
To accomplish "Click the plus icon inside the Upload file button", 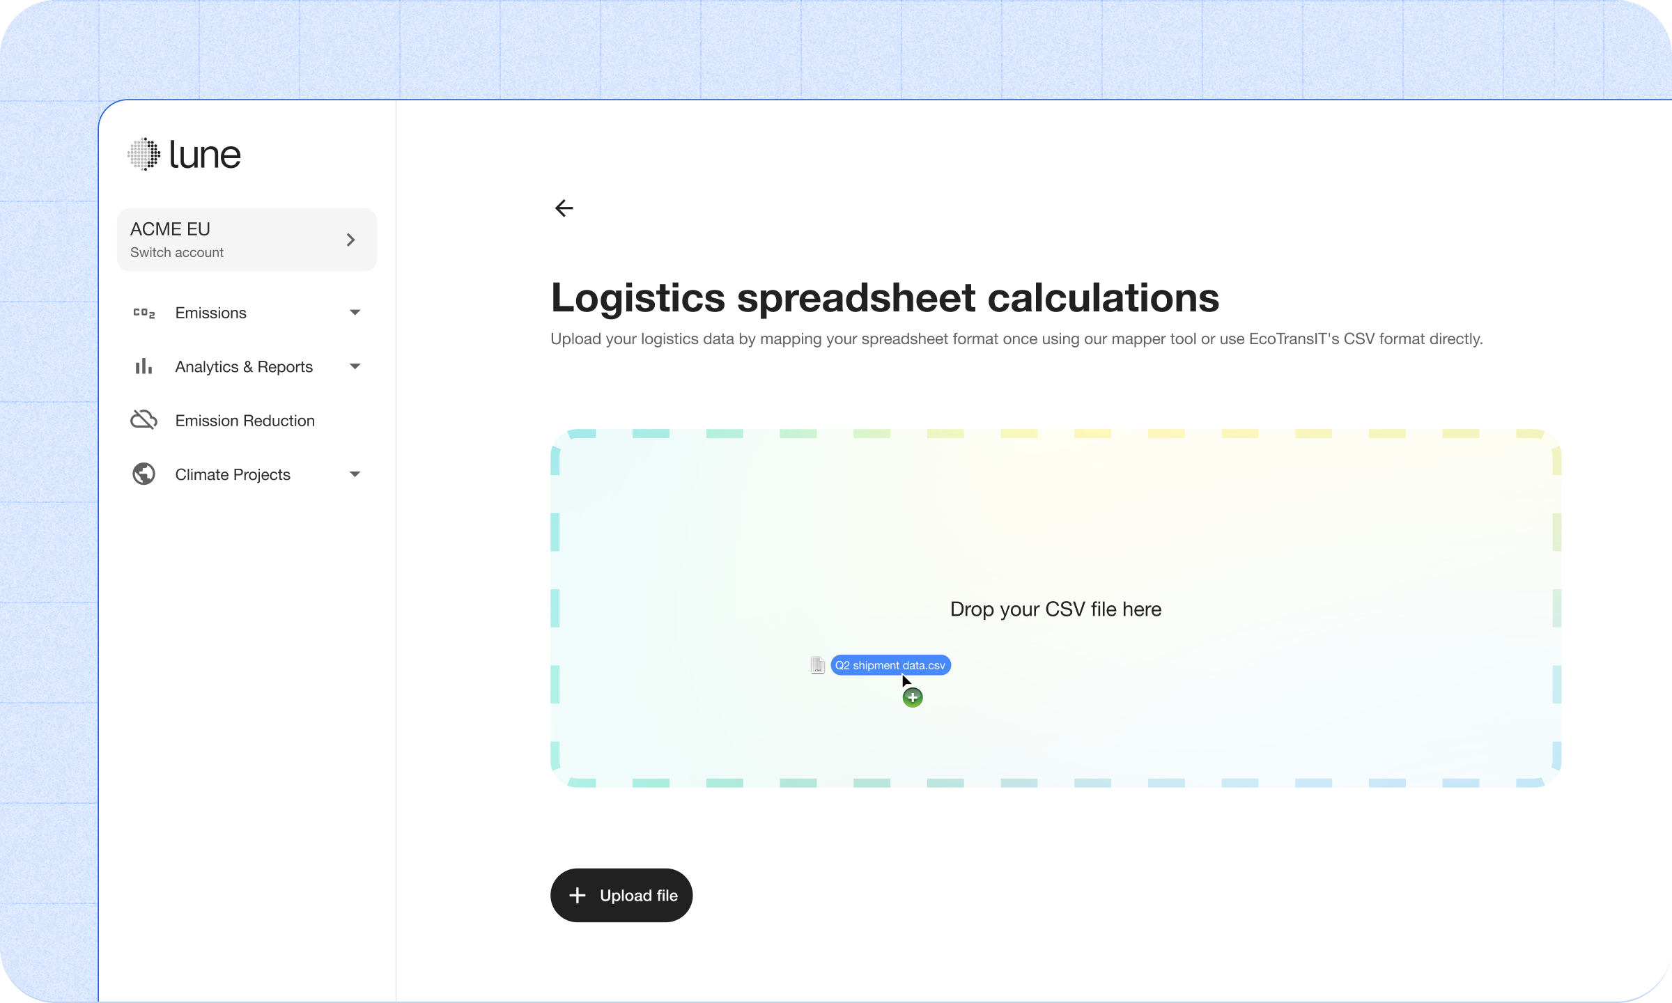I will click(578, 895).
